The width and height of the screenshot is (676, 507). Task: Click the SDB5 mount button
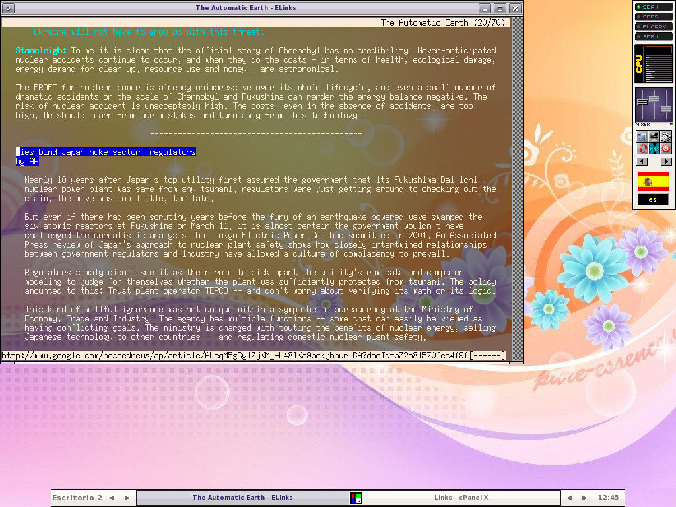tap(654, 17)
